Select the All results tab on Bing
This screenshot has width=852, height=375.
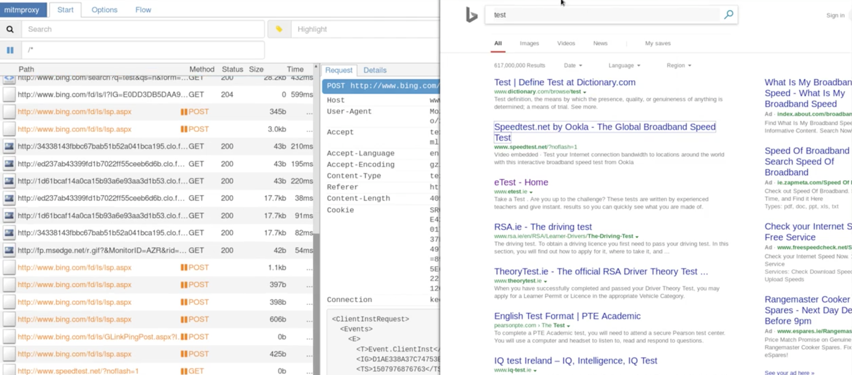pyautogui.click(x=498, y=44)
